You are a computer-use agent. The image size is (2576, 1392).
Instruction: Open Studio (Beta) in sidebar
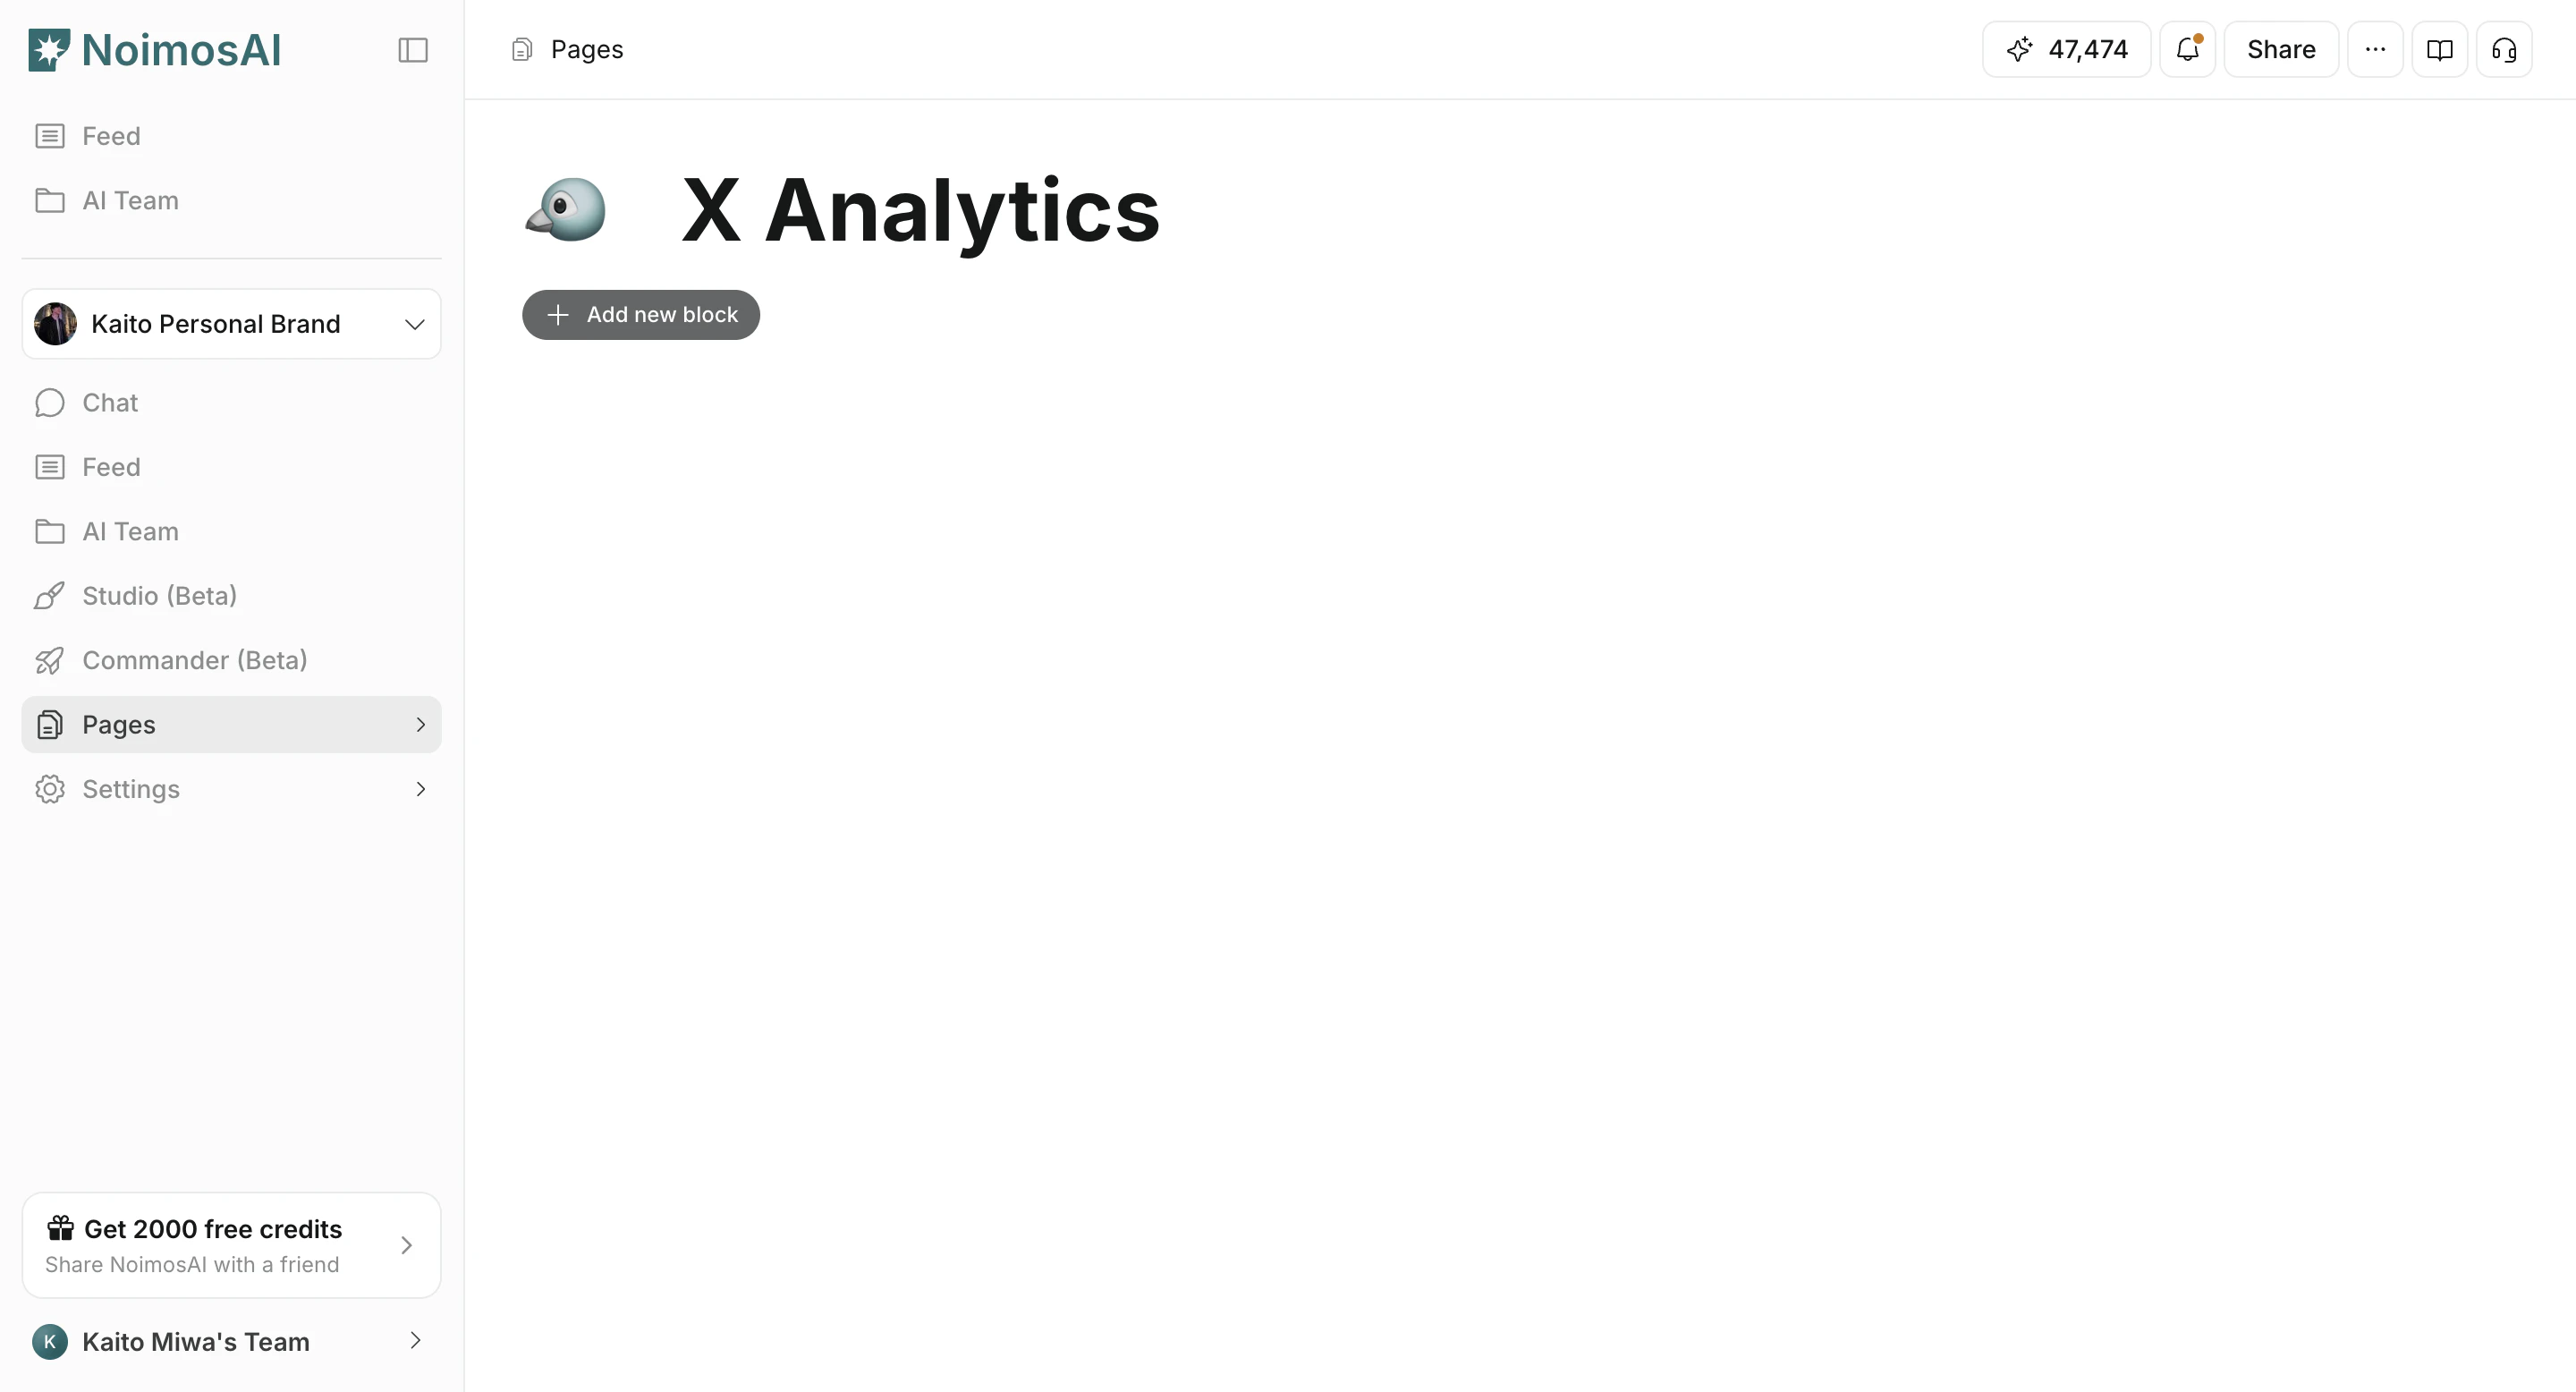(x=159, y=595)
